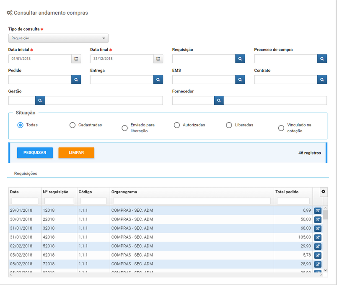Click Nº requisição column filter box
Screen dimensions: 337x285
coord(59,201)
